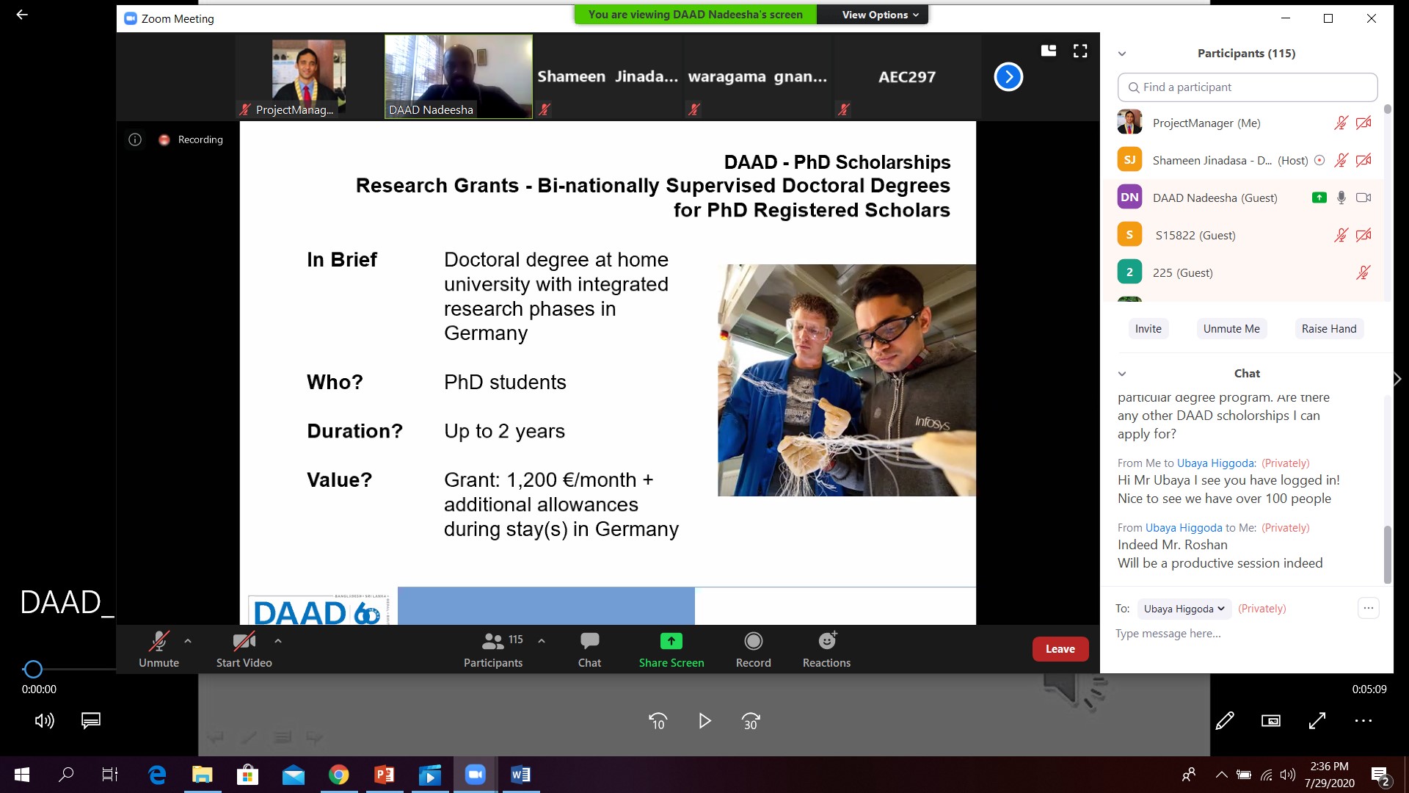
Task: Click DAAD Nadeesha screen-share indicator icon
Action: [x=1319, y=198]
